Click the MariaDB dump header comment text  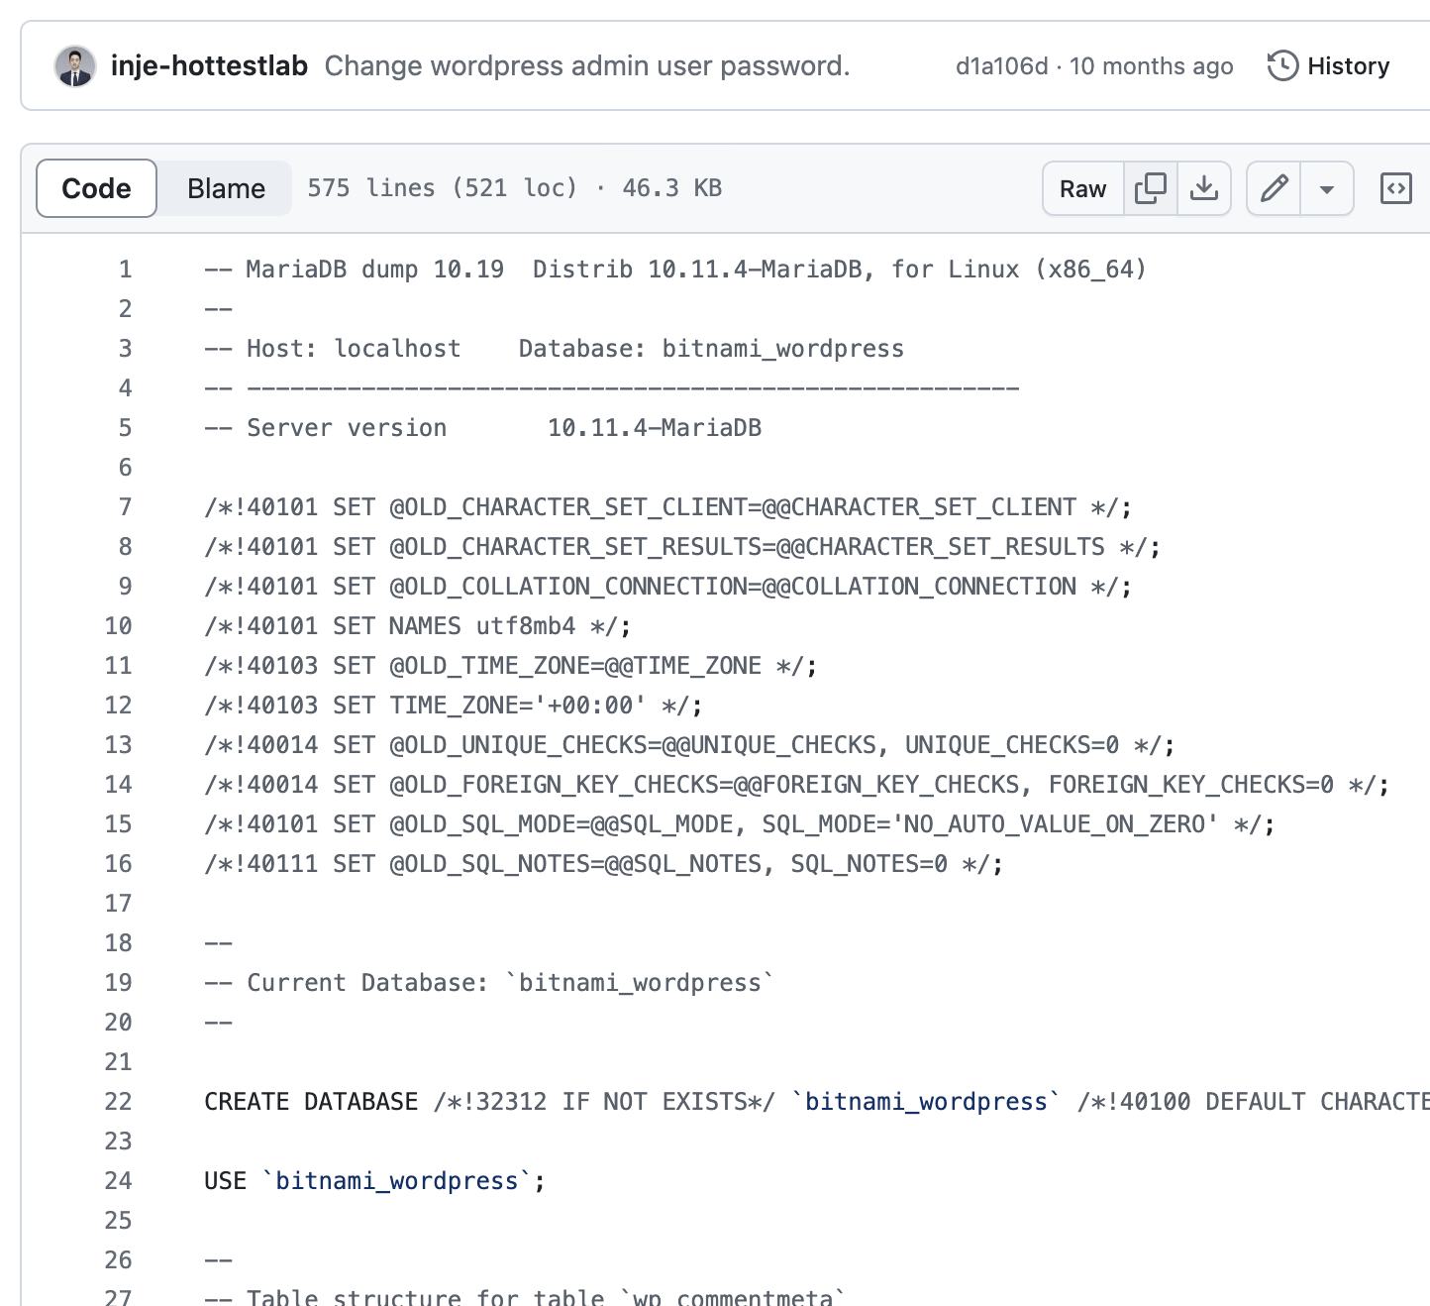[x=675, y=270]
